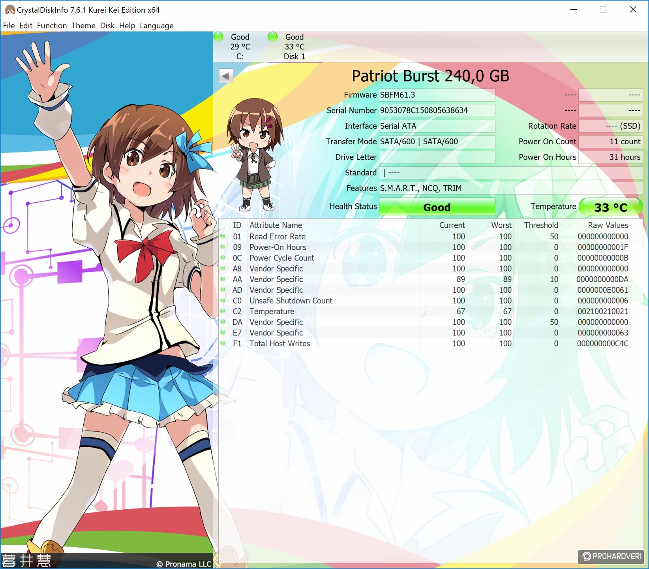Click the Transfer Mode field

tap(437, 141)
